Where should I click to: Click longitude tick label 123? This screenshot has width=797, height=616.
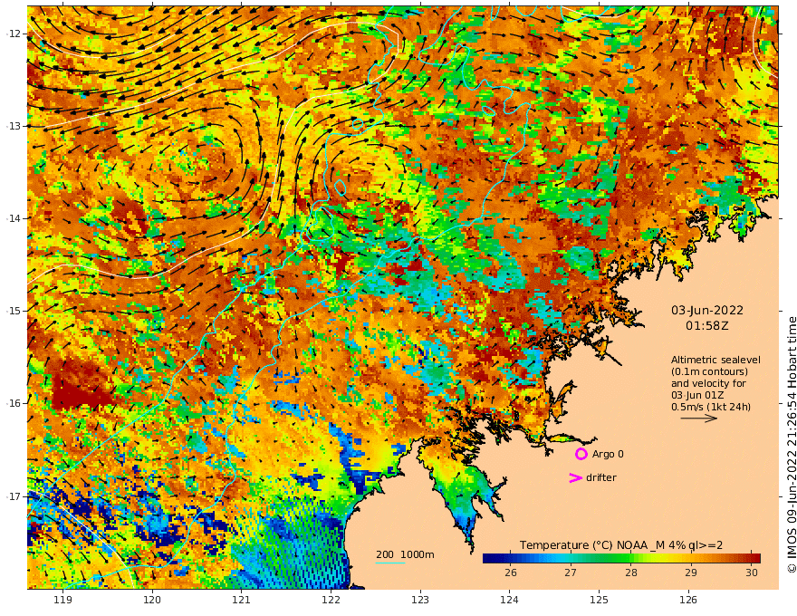click(420, 600)
